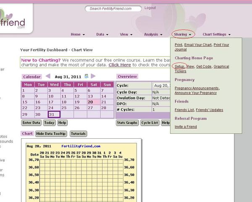This screenshot has height=202, width=252.
Task: Click the small calendar icon beside the date
Action: click(87, 76)
